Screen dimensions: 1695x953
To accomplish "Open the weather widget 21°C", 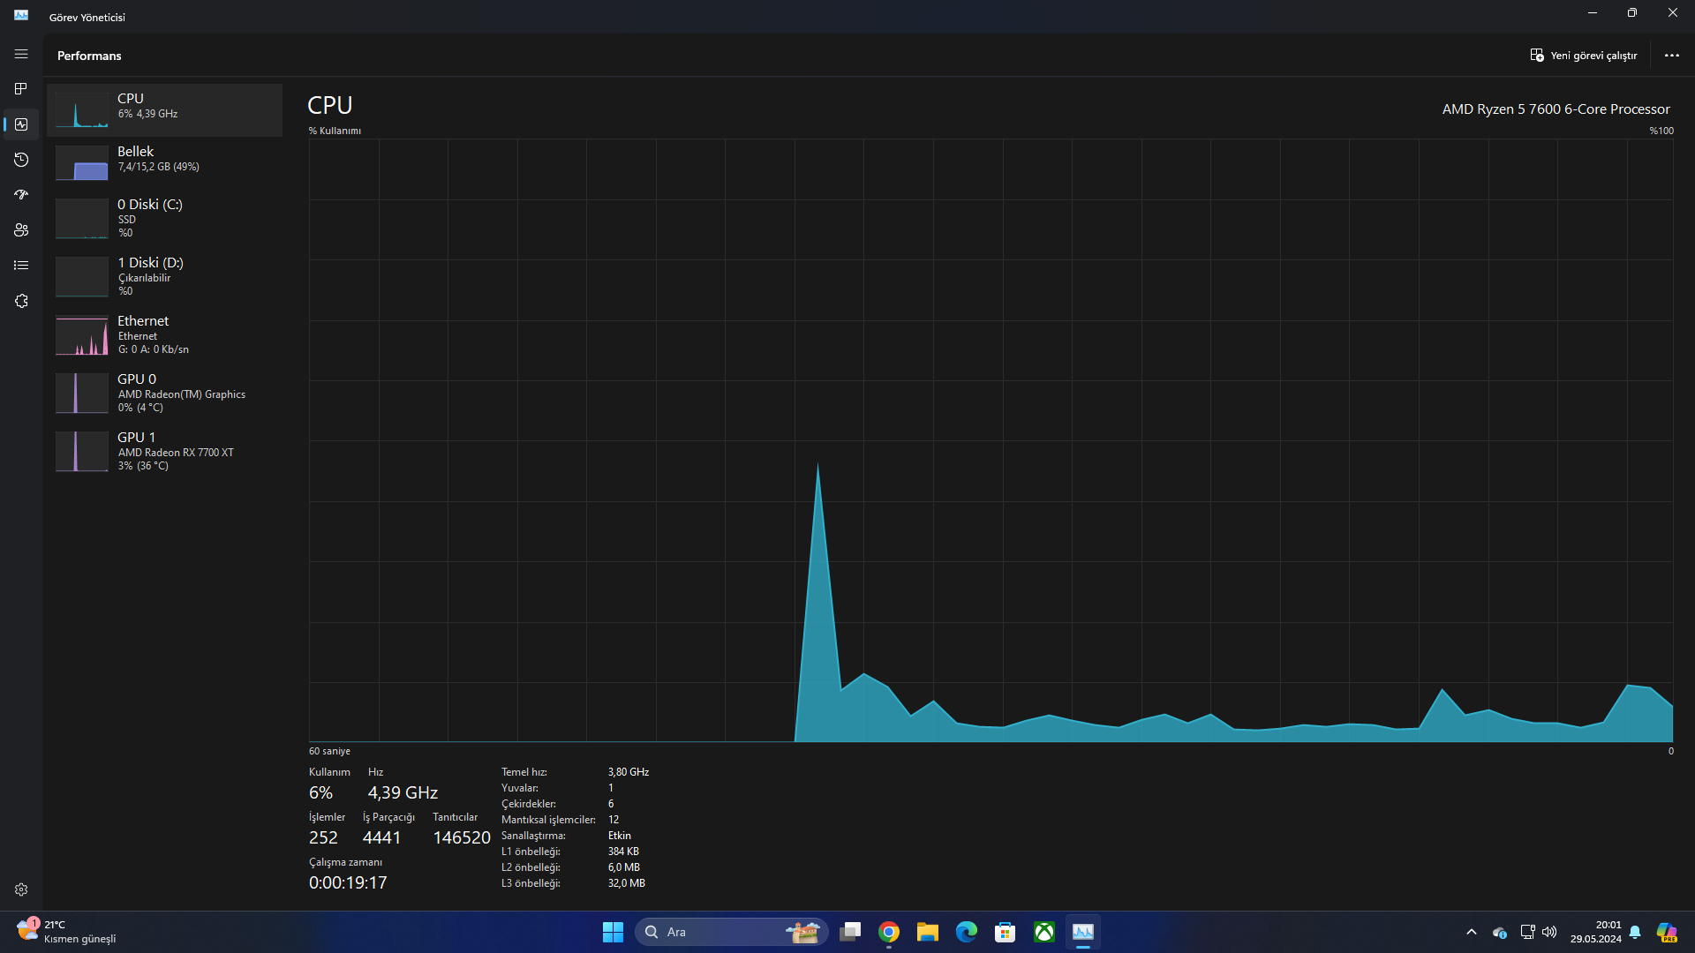I will coord(67,932).
